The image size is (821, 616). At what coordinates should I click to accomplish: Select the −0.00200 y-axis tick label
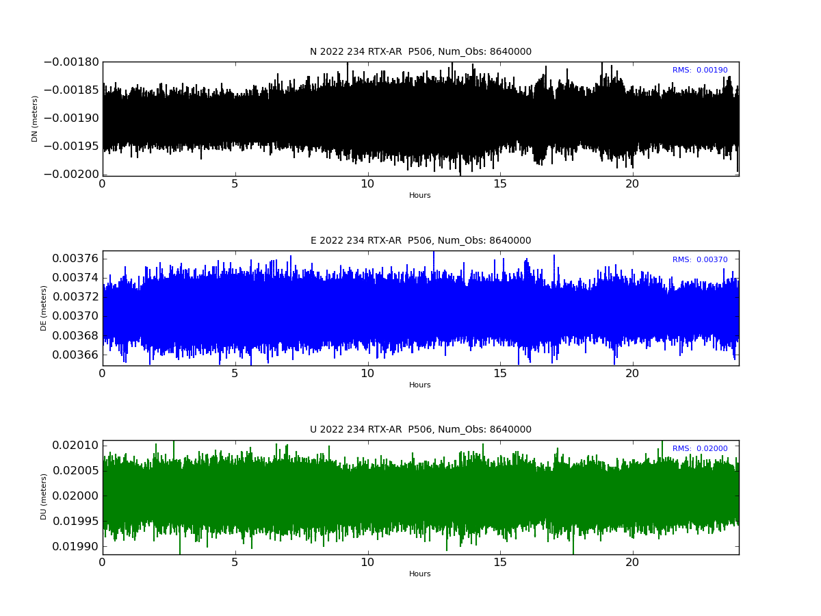coord(71,175)
